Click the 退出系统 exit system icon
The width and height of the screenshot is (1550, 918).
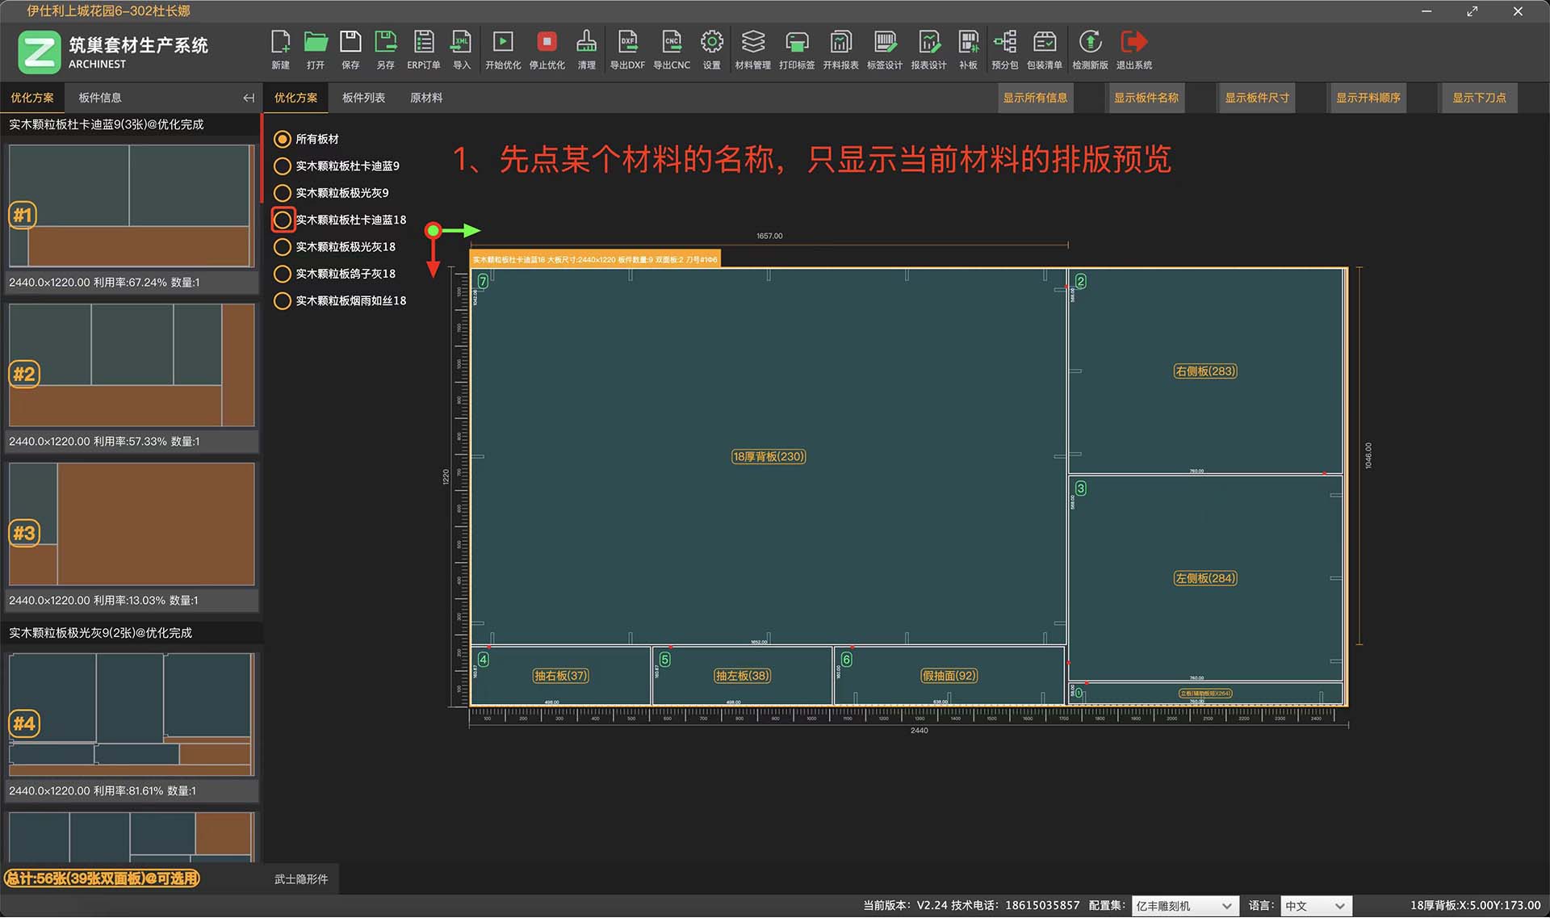pyautogui.click(x=1133, y=43)
